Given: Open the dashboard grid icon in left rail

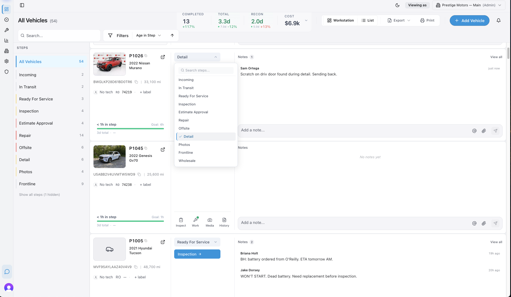Looking at the screenshot, I should point(7,9).
